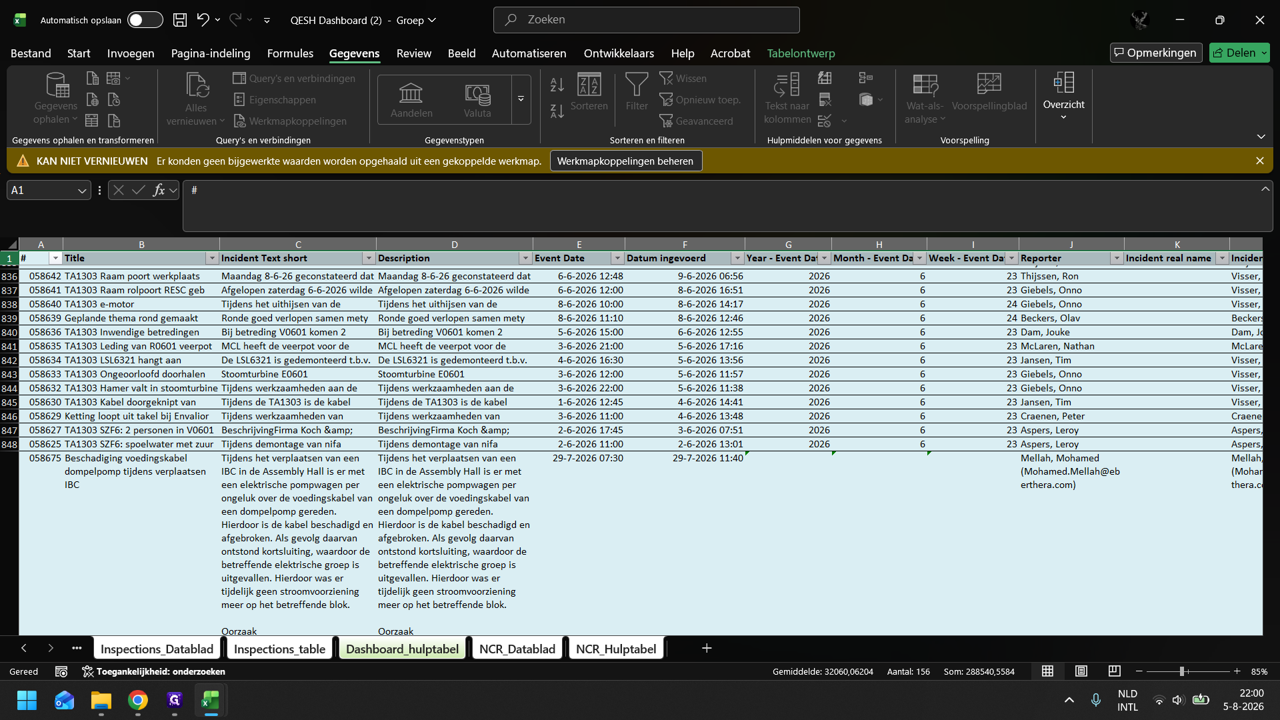Toggle the Automatisch opslaan switch

point(145,20)
